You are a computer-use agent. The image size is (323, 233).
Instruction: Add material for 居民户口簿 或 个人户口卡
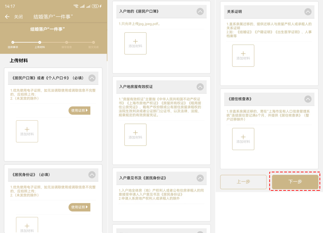tap(27, 131)
